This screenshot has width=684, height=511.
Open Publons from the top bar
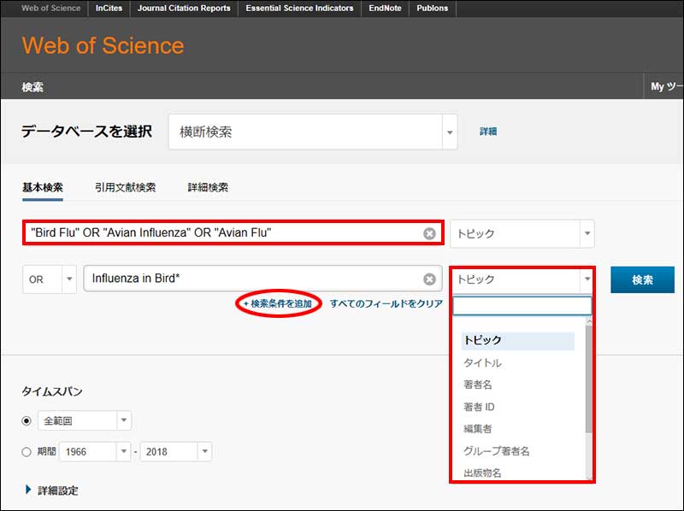click(x=432, y=9)
